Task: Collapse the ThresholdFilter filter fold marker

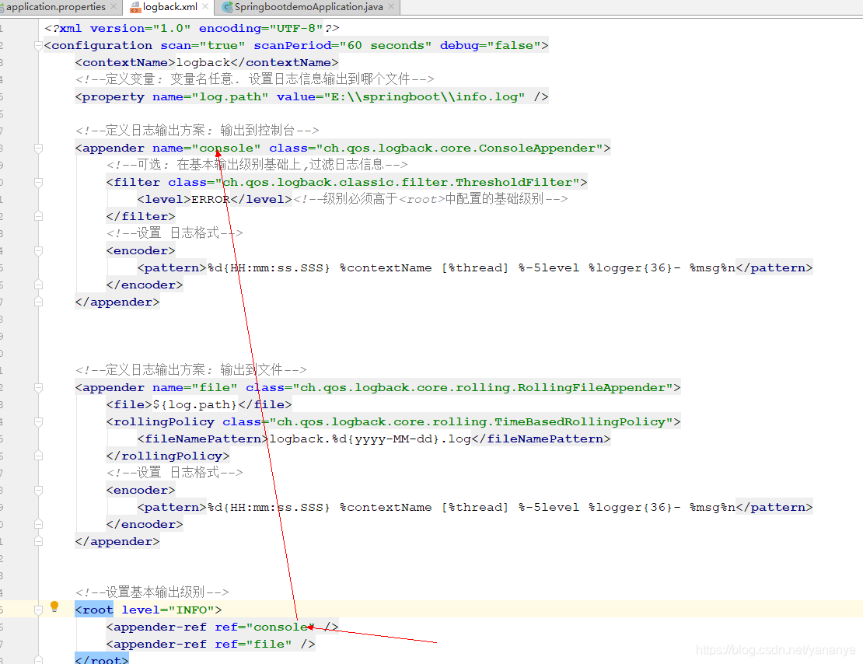Action: tap(39, 182)
